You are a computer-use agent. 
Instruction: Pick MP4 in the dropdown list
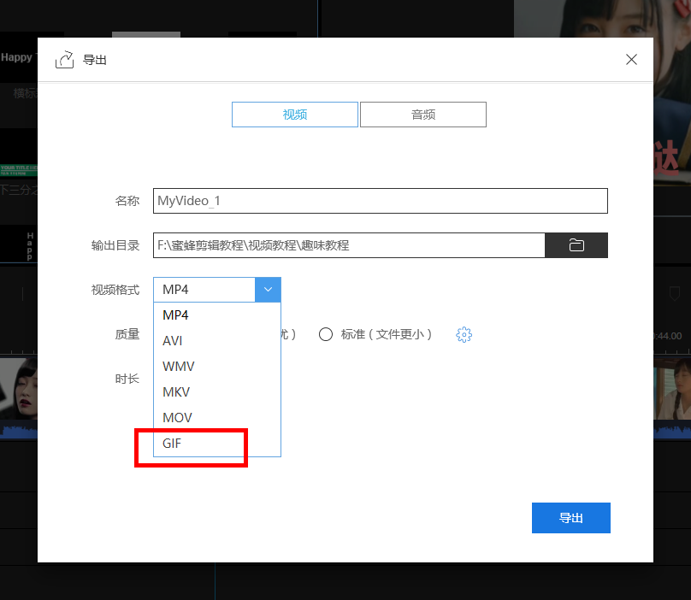tap(217, 315)
